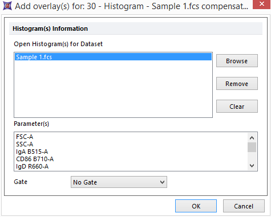Click the parameter list scrollbar thumb
Viewport: 271px width, 217px height.
pos(252,148)
